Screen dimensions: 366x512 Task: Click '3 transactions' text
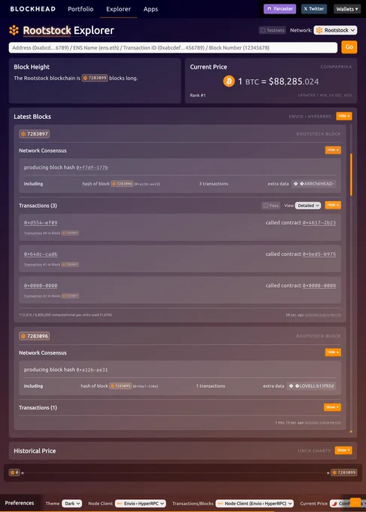214,184
